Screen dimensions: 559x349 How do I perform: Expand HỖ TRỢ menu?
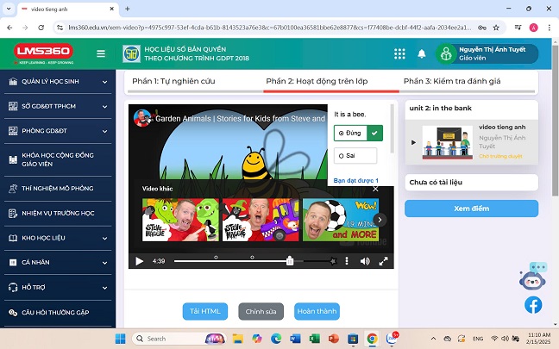coord(58,288)
